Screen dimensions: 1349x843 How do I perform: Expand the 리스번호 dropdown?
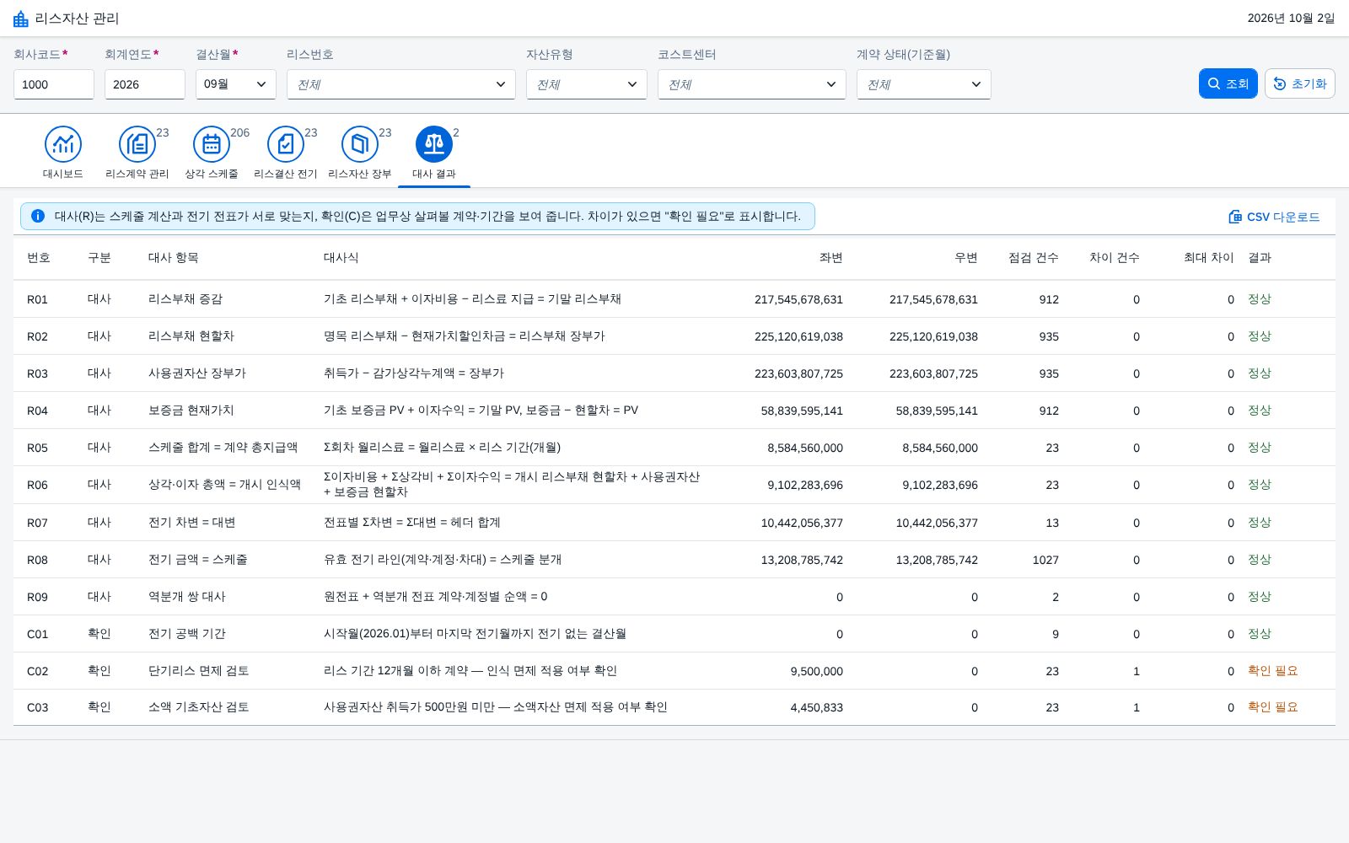(x=401, y=84)
